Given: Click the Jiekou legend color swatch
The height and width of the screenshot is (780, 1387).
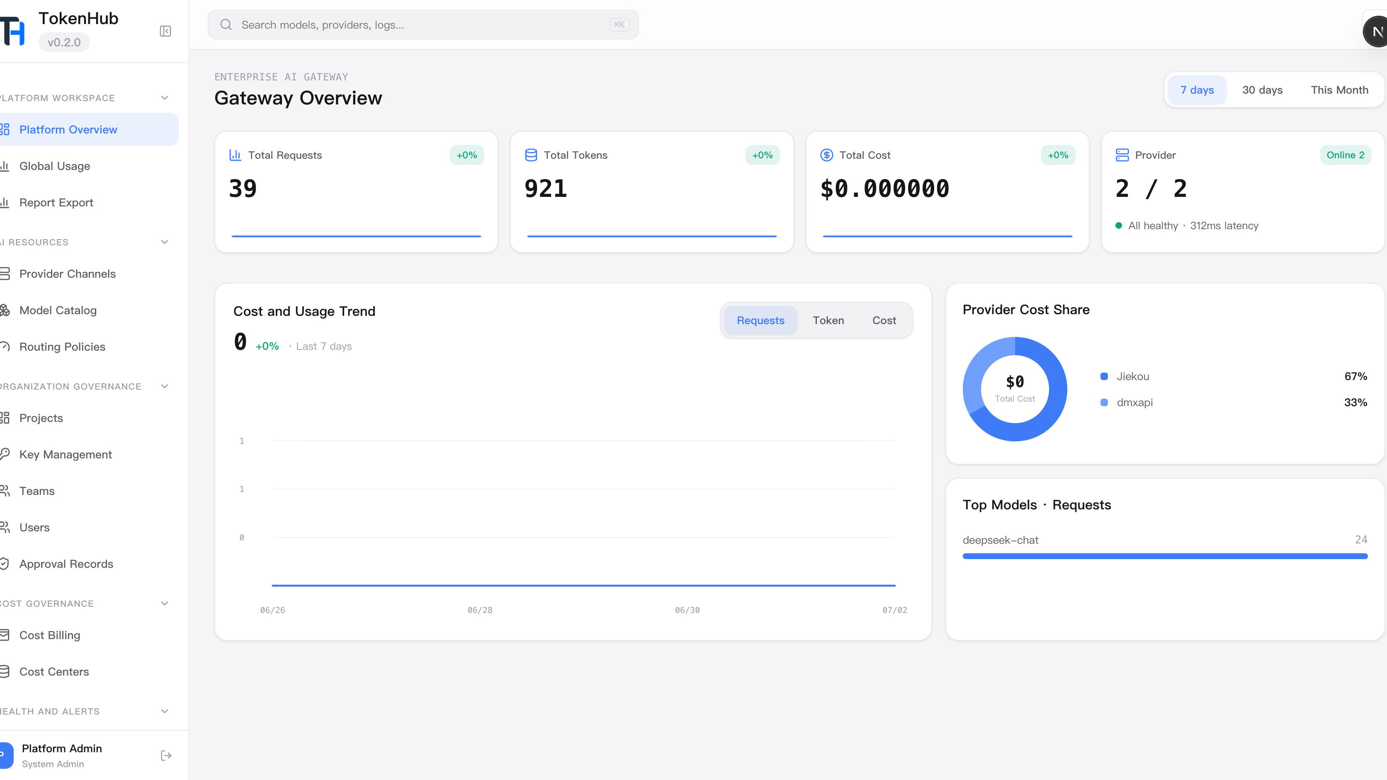Looking at the screenshot, I should (x=1104, y=376).
